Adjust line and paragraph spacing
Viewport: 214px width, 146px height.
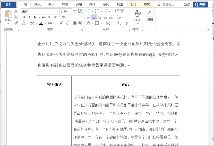click(x=119, y=17)
